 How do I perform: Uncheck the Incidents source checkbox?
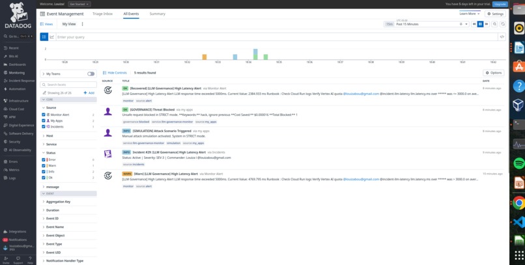click(44, 127)
